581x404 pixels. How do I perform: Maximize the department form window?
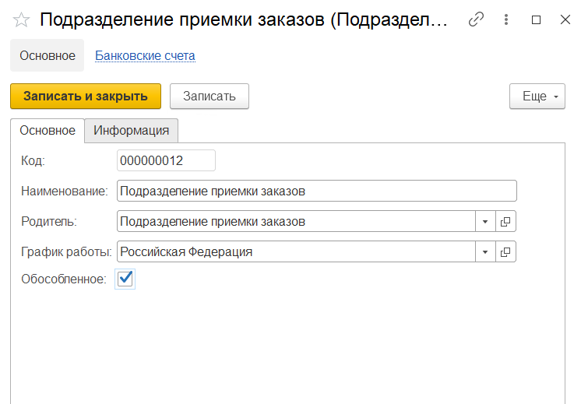click(x=536, y=20)
